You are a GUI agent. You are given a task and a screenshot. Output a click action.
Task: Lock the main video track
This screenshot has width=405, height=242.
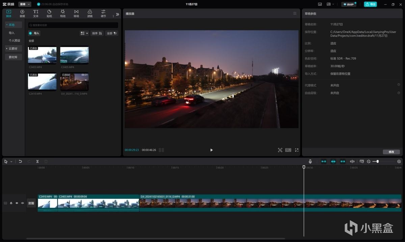click(11, 203)
